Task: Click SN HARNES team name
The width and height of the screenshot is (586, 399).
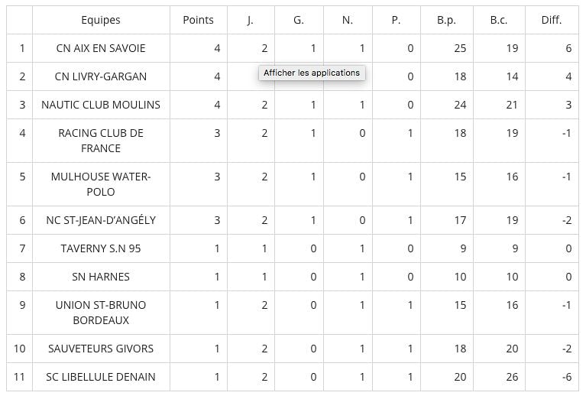Action: click(x=101, y=277)
